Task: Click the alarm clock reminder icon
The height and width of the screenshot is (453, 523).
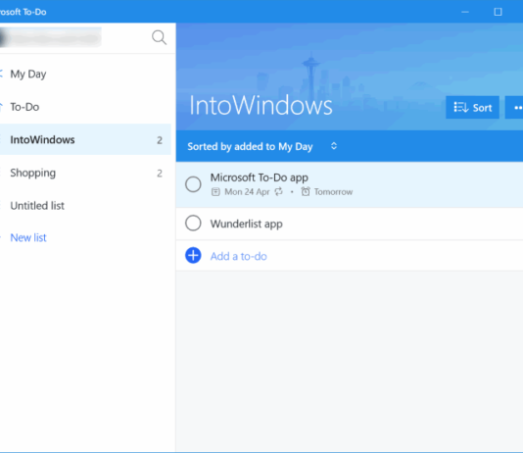Action: (306, 191)
